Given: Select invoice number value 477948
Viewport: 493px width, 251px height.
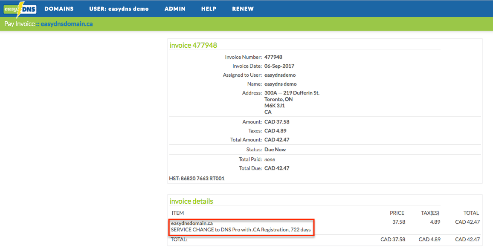Looking at the screenshot, I should [x=273, y=57].
